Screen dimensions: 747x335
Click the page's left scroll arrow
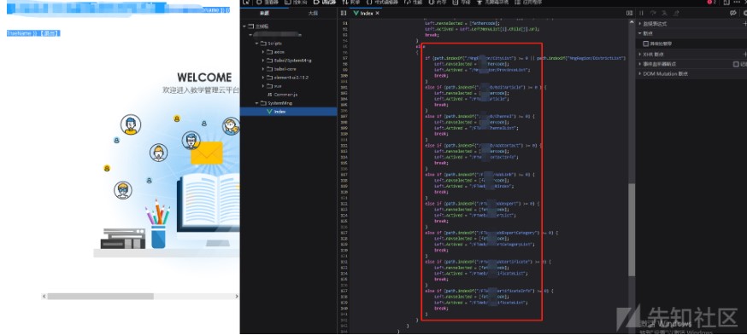click(x=44, y=296)
